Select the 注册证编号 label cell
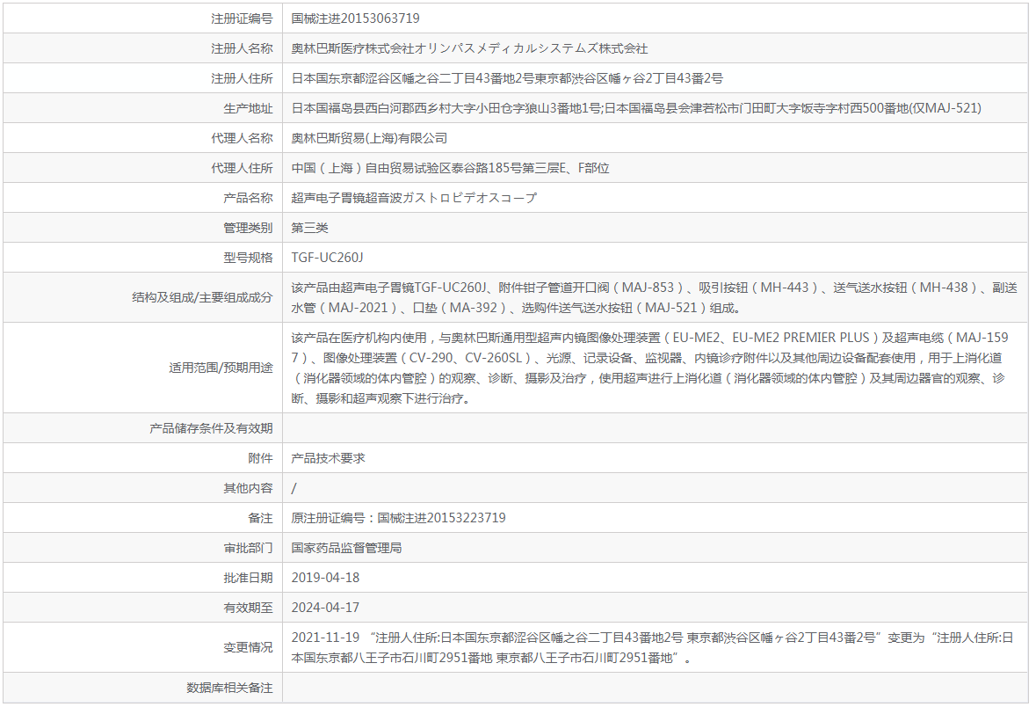 242,18
